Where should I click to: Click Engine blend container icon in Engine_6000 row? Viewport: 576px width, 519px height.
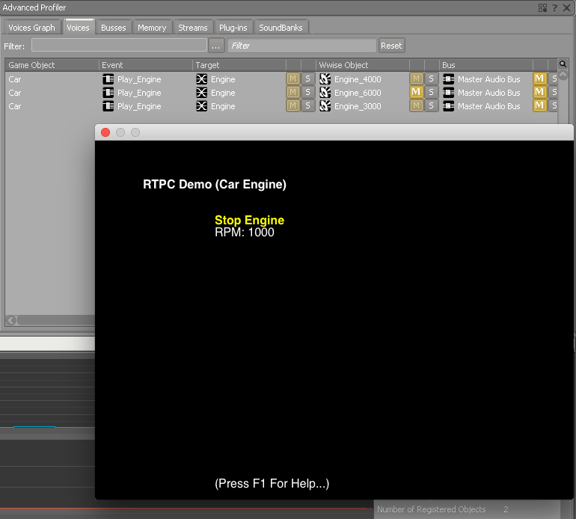[202, 93]
